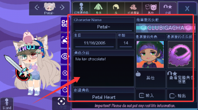Select the CLUB GACHA favorite title banner
The image size is (198, 110).
coord(166,28)
